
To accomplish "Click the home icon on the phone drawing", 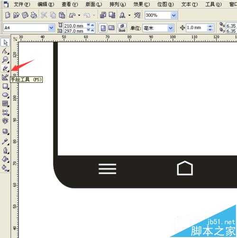I will tap(185, 168).
